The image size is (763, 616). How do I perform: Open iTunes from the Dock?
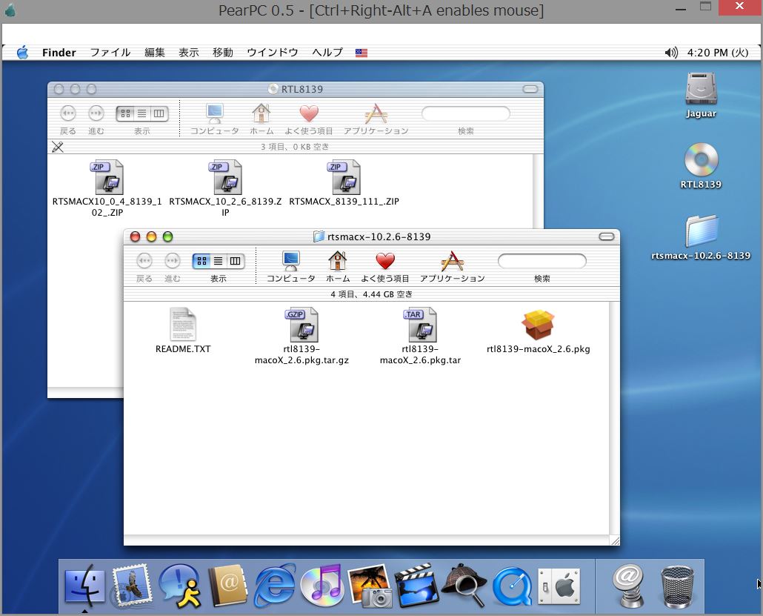[323, 586]
